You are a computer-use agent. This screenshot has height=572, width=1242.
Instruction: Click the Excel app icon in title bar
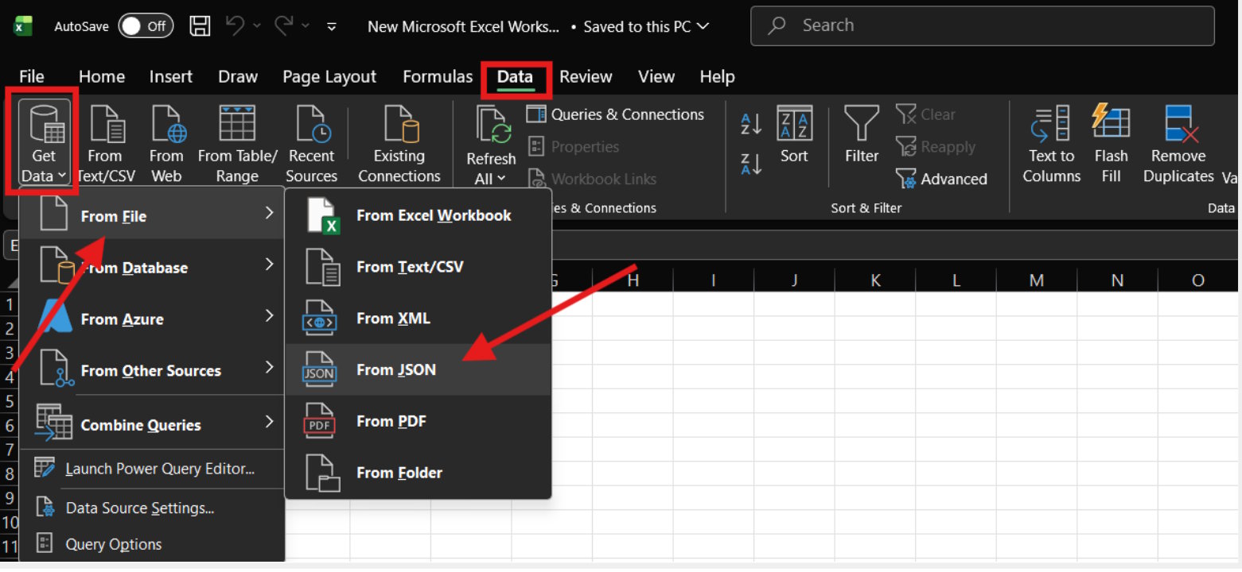[x=23, y=26]
